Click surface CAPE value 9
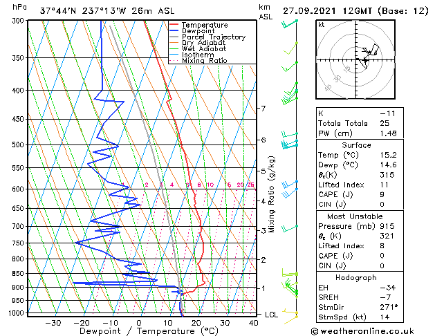435x336 pixels. coord(382,194)
